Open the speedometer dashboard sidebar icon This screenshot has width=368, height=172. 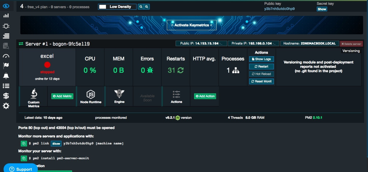pyautogui.click(x=6, y=56)
